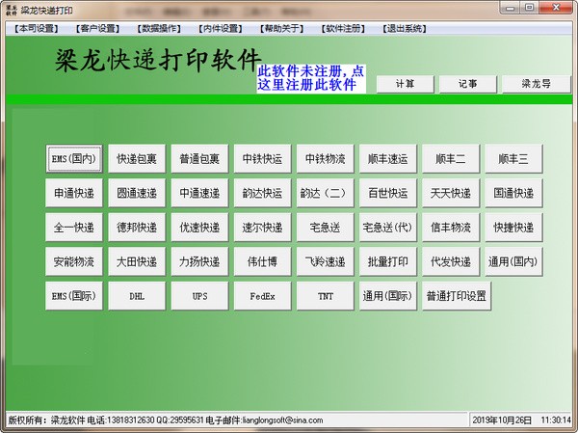Select 普通包裹 template button
This screenshot has width=578, height=433.
199,159
